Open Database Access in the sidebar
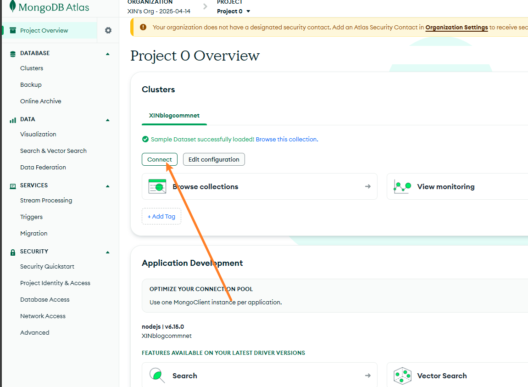The image size is (528, 387). (x=45, y=299)
